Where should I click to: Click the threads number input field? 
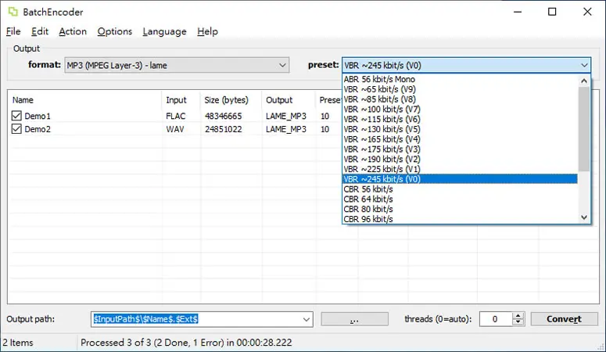[496, 319]
